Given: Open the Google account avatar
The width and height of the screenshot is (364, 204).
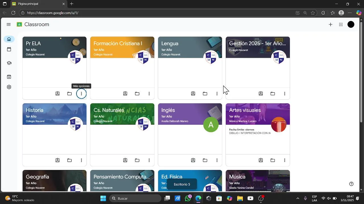Looking at the screenshot, I should tap(351, 25).
